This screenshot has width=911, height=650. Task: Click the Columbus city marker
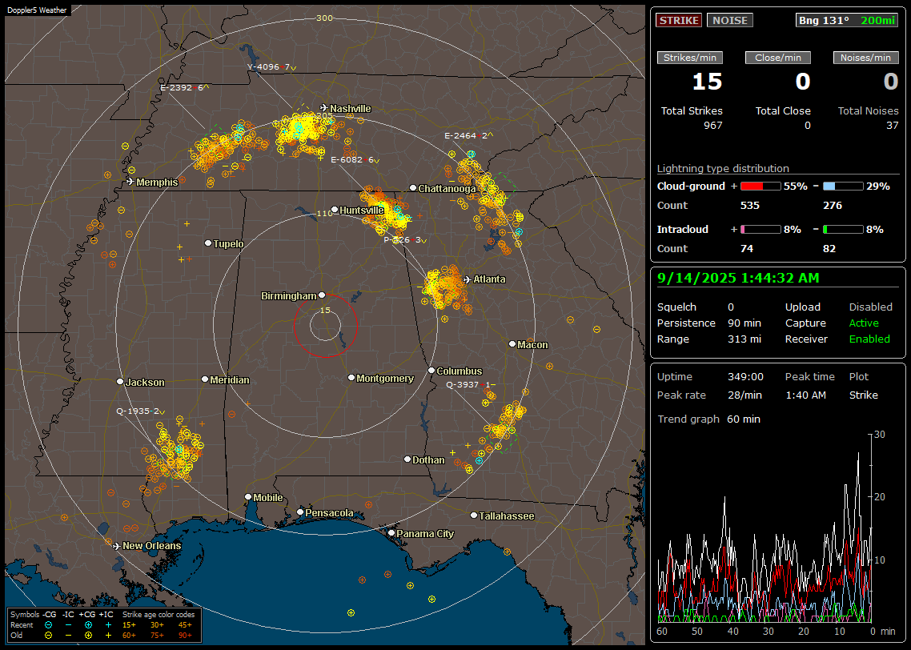tap(431, 370)
